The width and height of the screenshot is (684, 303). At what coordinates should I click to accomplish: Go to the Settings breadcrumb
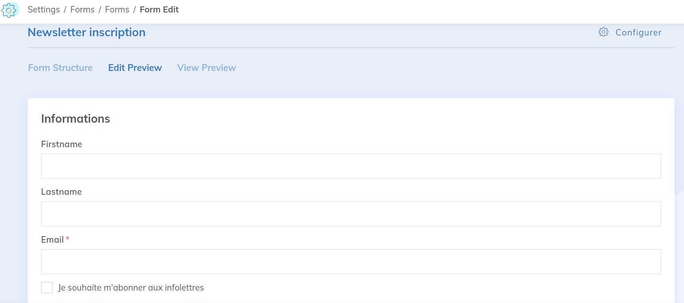point(44,10)
